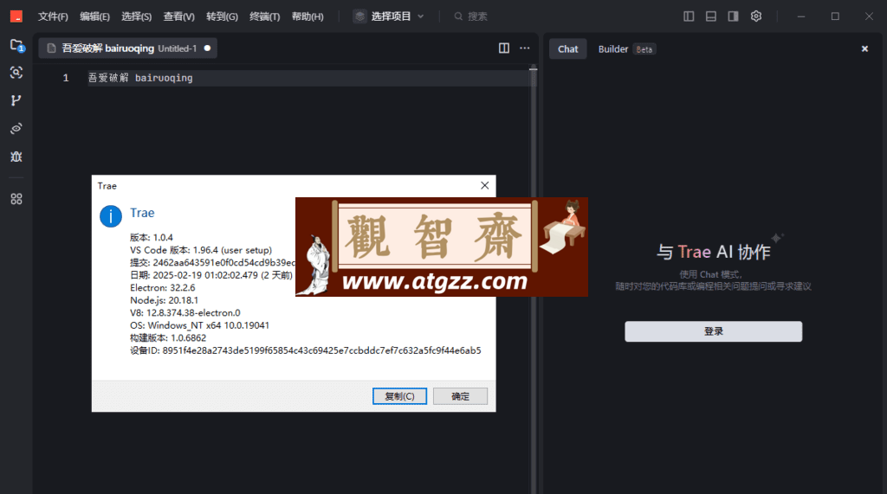This screenshot has width=887, height=494.
Task: Open the 终端(T) menu
Action: click(265, 16)
